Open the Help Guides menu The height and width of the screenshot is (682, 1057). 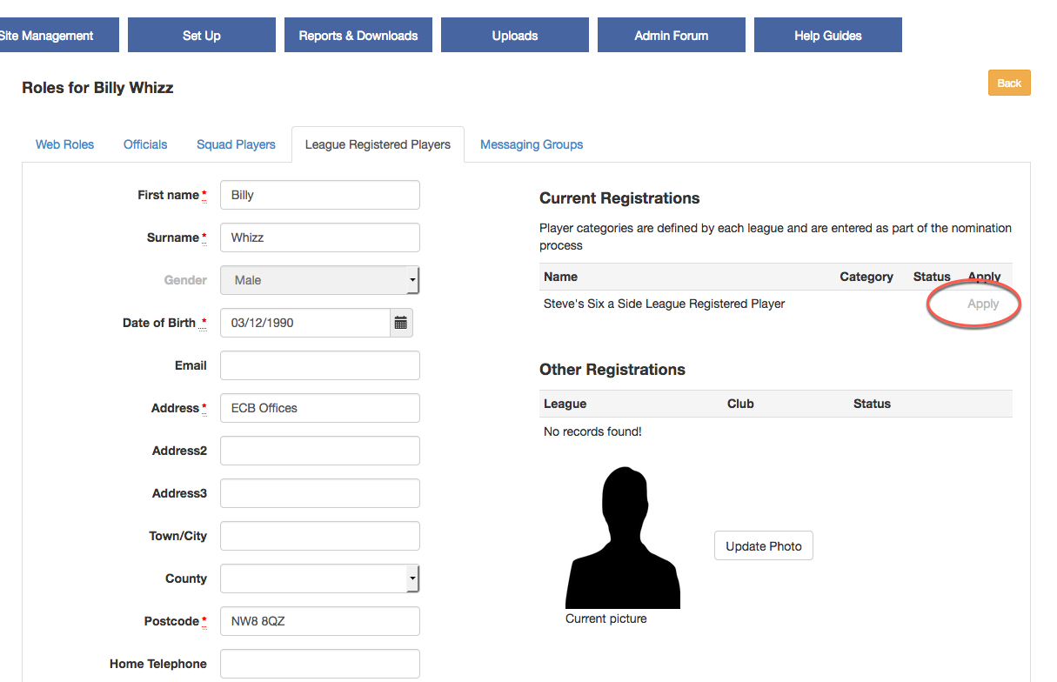(x=828, y=36)
